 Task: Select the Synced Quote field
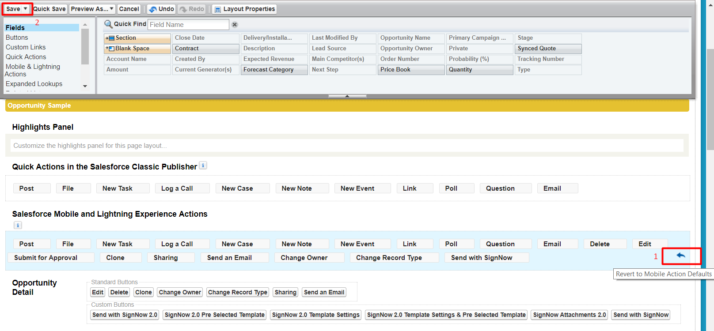coord(548,49)
